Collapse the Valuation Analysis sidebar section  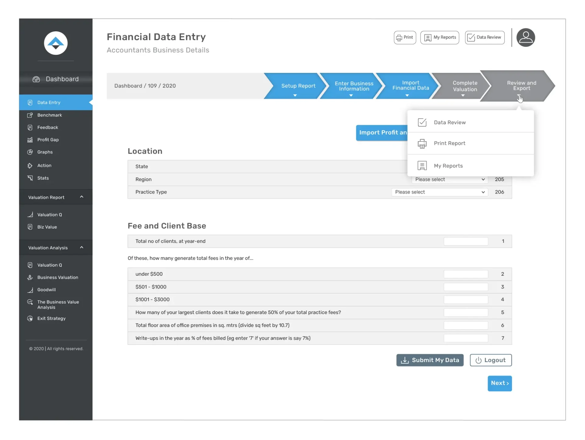(x=81, y=247)
